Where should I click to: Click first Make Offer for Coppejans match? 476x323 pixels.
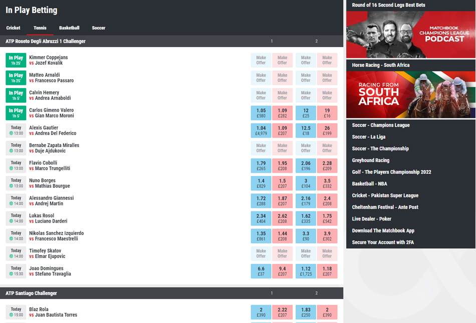tap(261, 60)
